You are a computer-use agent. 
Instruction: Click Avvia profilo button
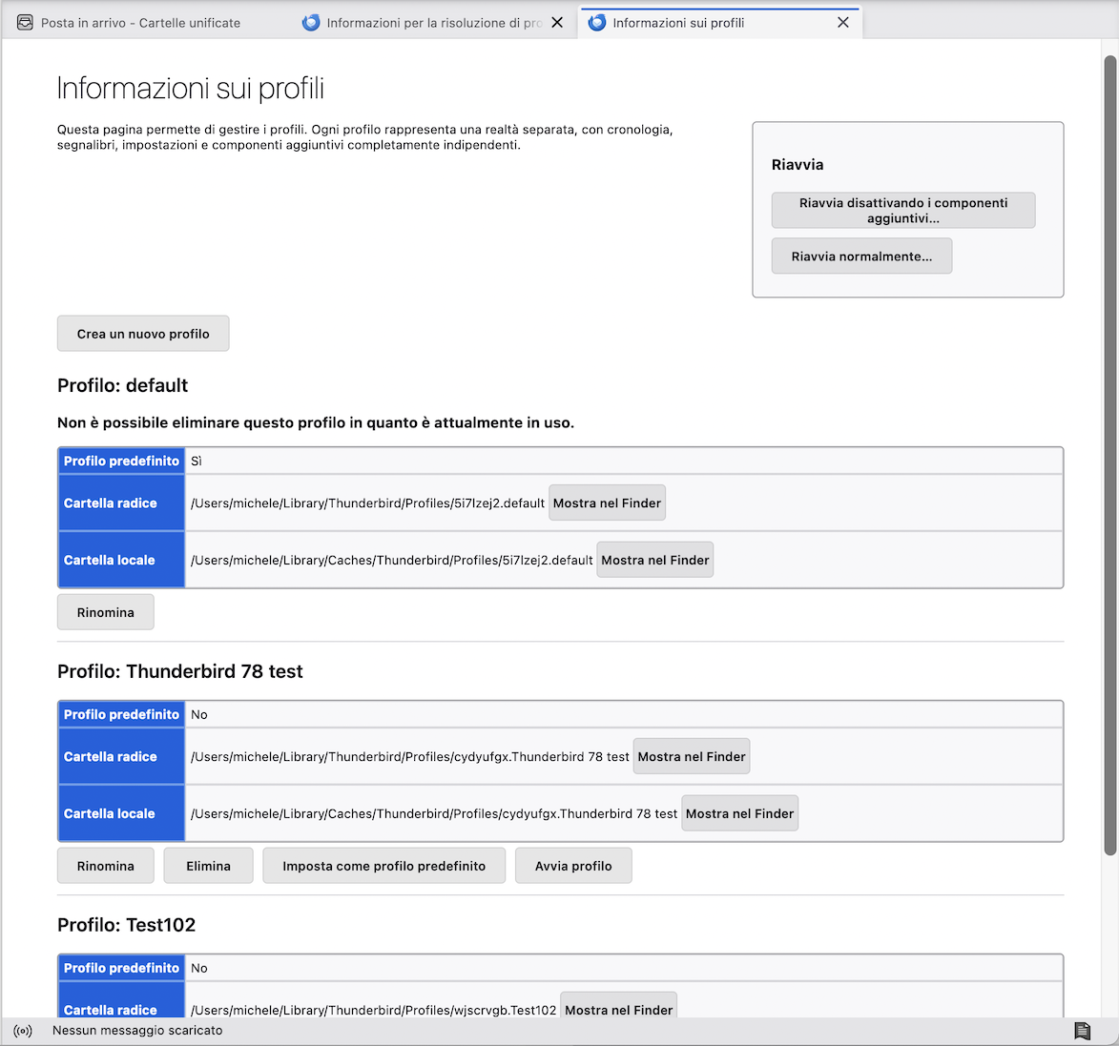(x=573, y=866)
